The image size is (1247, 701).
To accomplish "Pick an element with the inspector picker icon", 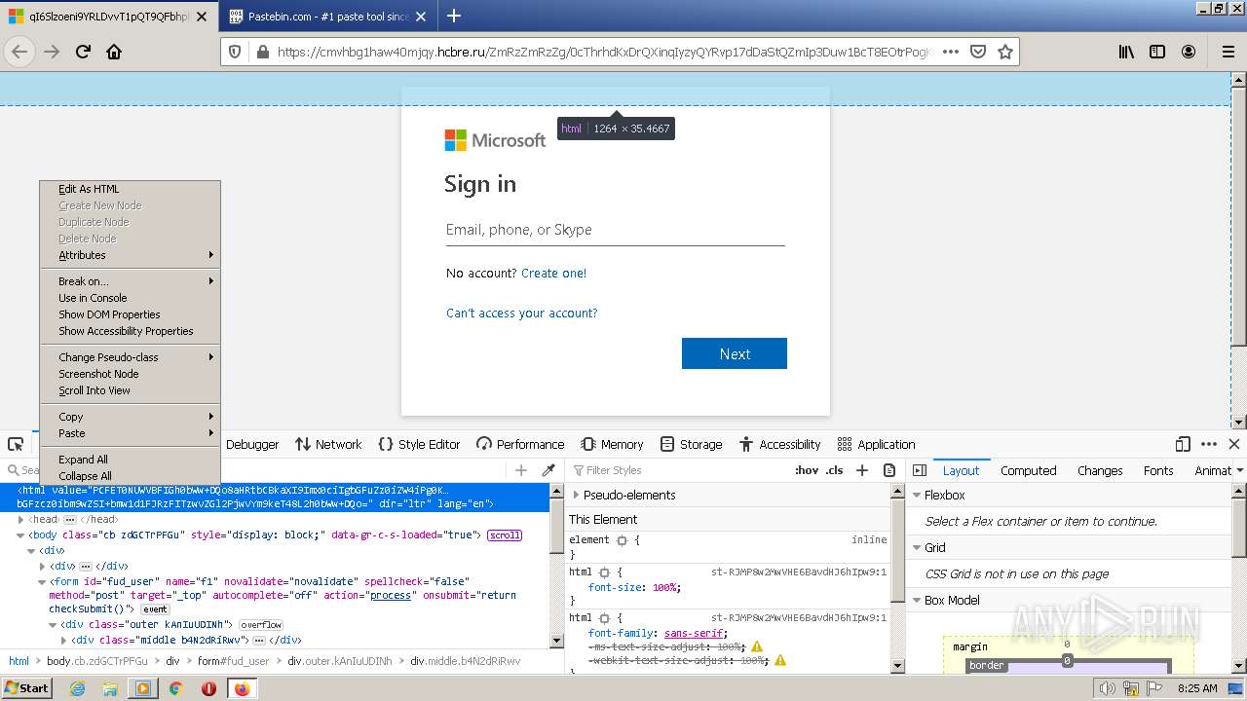I will (16, 444).
